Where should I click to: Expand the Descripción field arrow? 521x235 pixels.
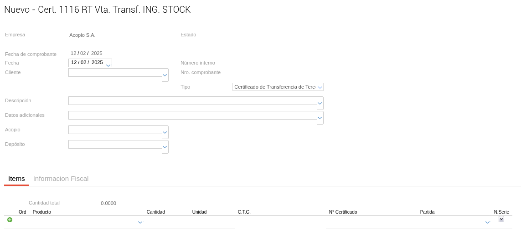pos(320,104)
